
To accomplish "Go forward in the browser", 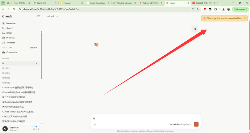I will (8, 9).
